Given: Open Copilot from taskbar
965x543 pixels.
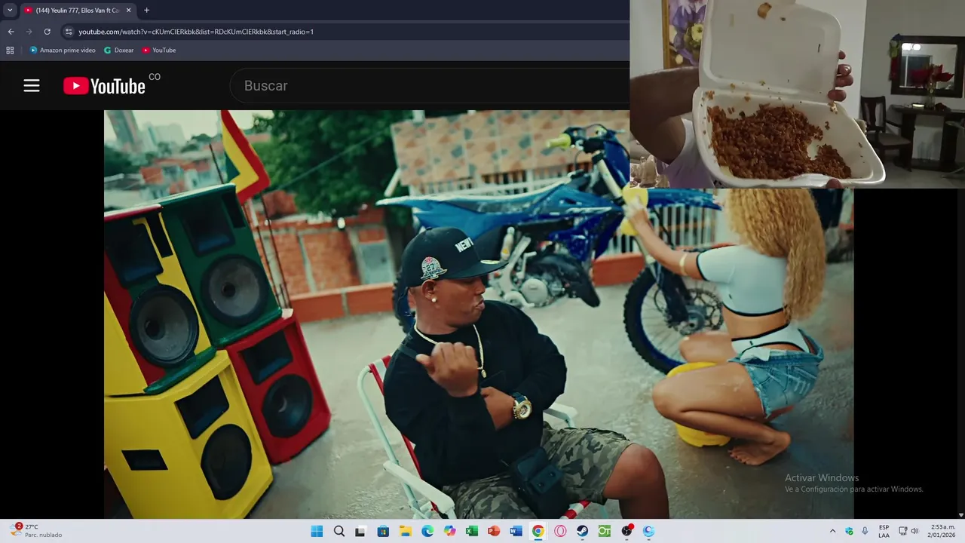Looking at the screenshot, I should (x=449, y=531).
